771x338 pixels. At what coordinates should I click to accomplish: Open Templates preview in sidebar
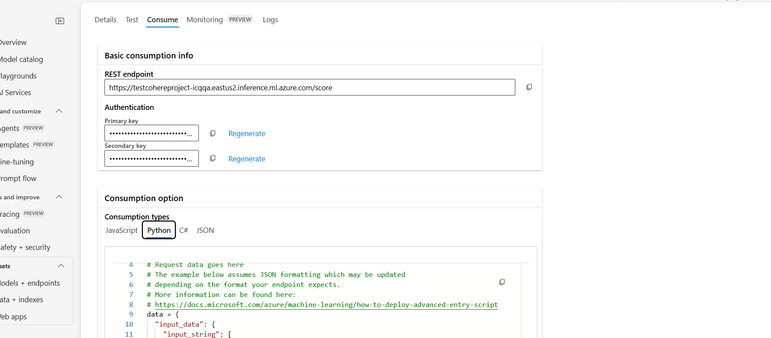(27, 145)
